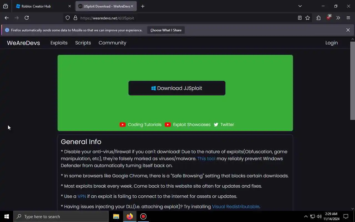Go back to the previous page

[x=7, y=18]
